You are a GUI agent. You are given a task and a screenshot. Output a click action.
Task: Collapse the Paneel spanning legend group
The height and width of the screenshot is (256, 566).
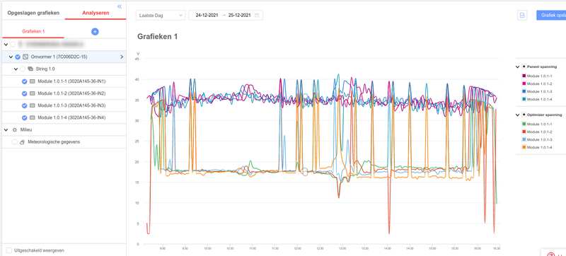point(517,66)
